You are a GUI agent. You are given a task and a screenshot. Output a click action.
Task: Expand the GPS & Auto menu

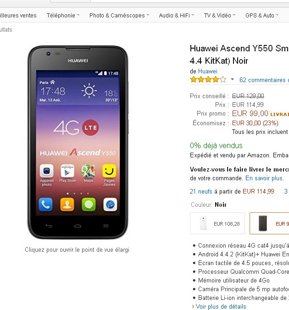point(262,16)
